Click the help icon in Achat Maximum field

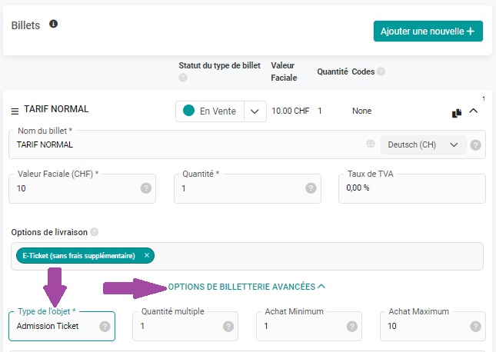pos(475,327)
